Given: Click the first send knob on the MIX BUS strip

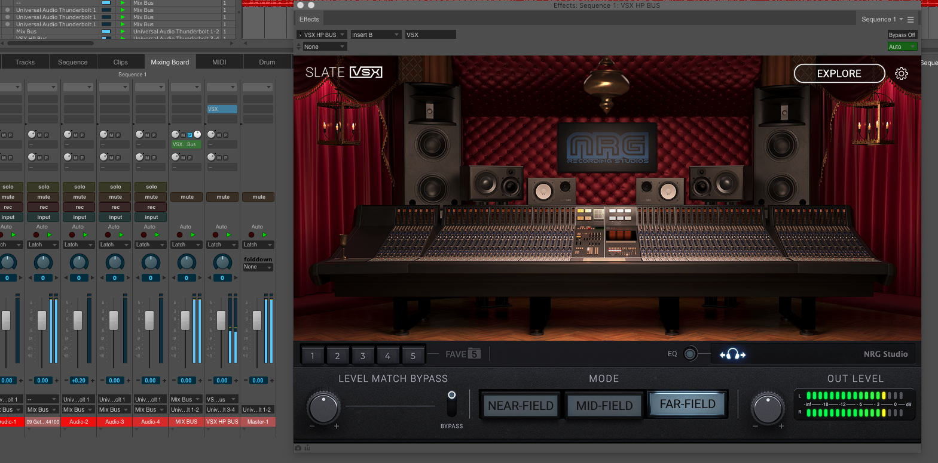Looking at the screenshot, I should click(175, 134).
